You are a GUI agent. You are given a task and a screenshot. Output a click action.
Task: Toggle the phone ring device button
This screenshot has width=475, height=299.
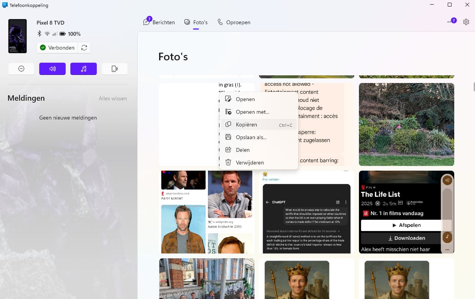point(115,69)
